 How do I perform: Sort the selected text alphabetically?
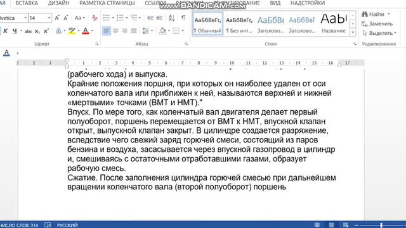click(x=172, y=18)
